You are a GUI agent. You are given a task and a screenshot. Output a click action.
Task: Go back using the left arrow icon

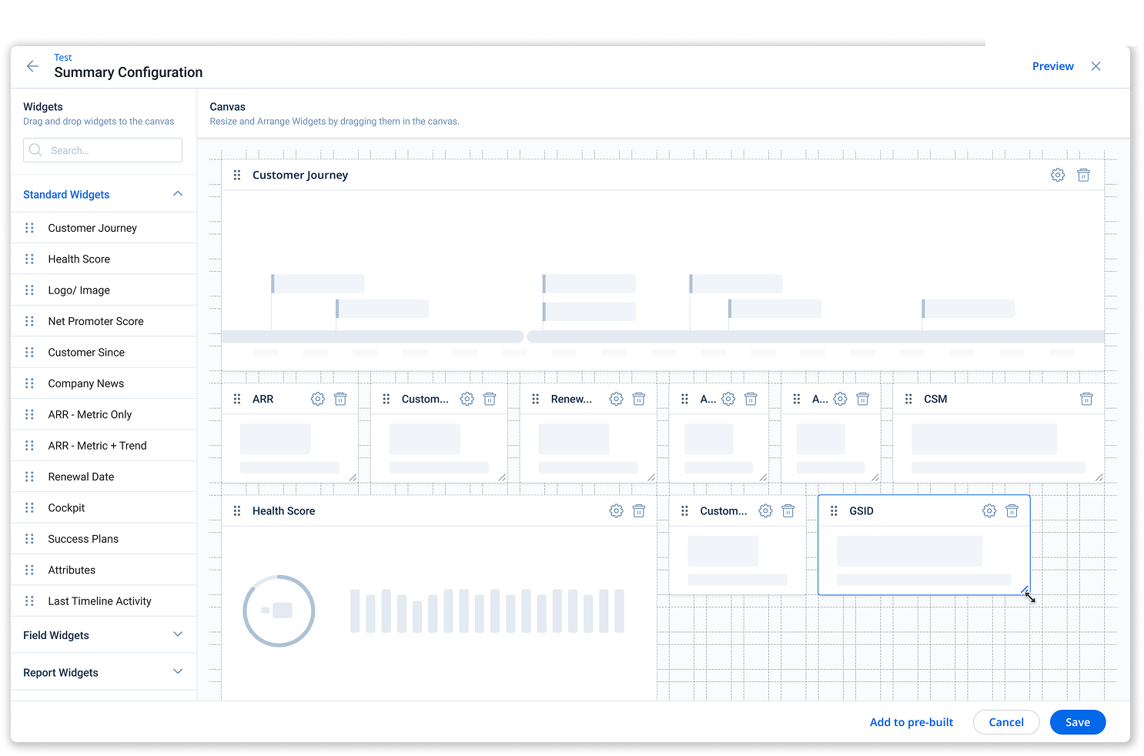(32, 66)
